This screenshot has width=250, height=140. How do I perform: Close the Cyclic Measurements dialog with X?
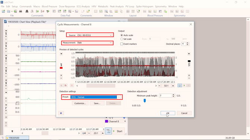[191, 24]
